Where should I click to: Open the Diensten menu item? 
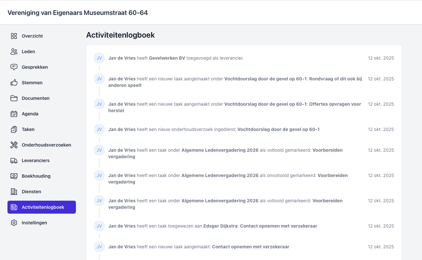point(31,192)
